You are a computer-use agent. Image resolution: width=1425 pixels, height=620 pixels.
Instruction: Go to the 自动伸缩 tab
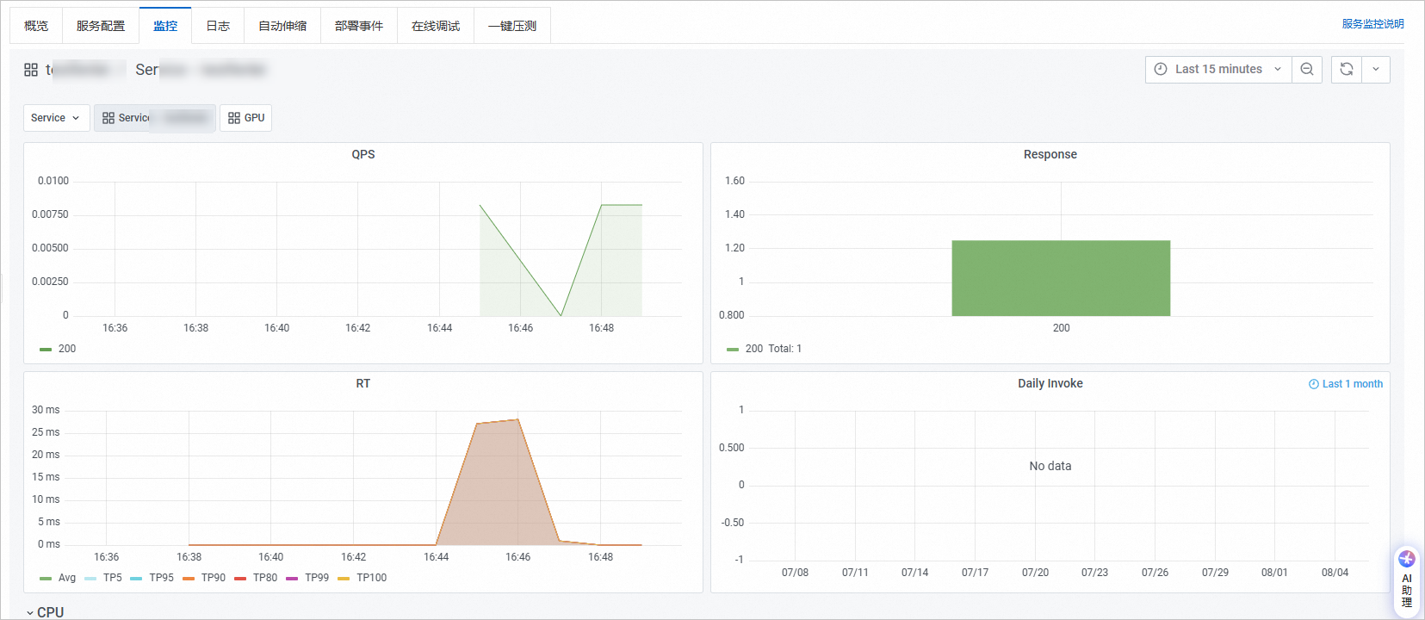(x=282, y=26)
